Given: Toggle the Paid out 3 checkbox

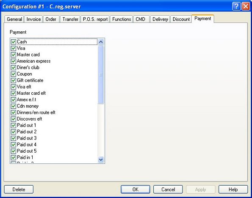Looking at the screenshot, I should pos(13,138).
